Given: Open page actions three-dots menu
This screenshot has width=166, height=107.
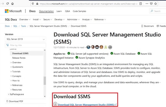Looking at the screenshot, I should click(x=147, y=4).
